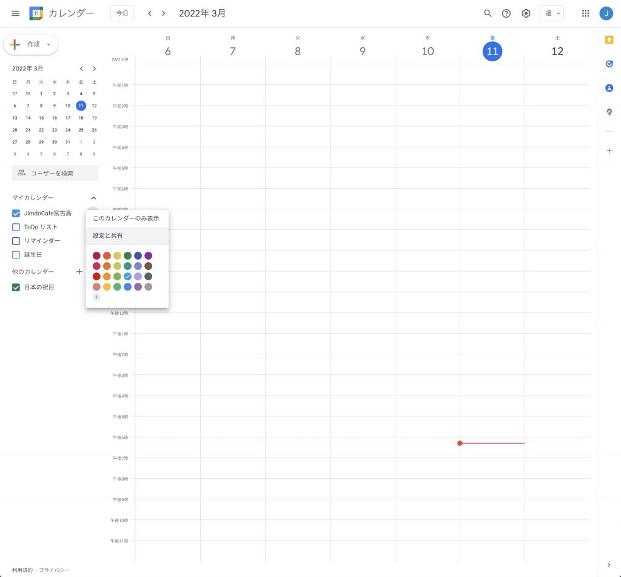Open the Google apps grid
This screenshot has width=621, height=577.
pos(585,13)
